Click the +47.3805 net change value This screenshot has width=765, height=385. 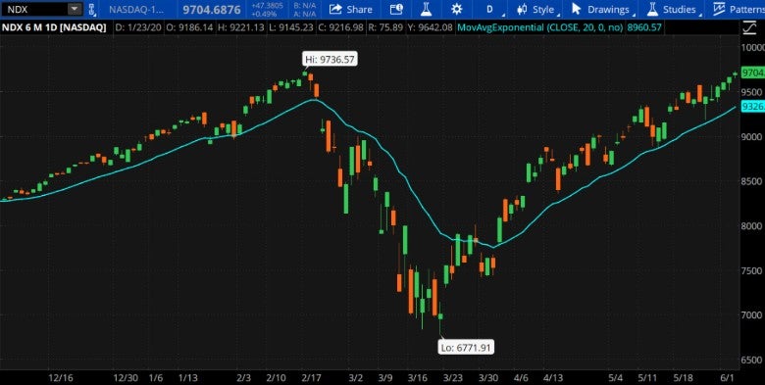(x=269, y=5)
